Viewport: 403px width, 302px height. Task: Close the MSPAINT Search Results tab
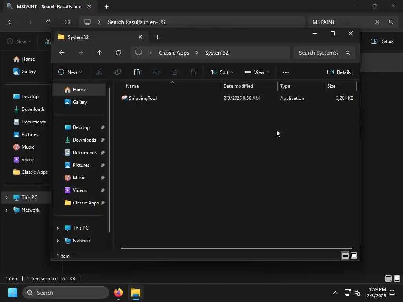pos(89,6)
